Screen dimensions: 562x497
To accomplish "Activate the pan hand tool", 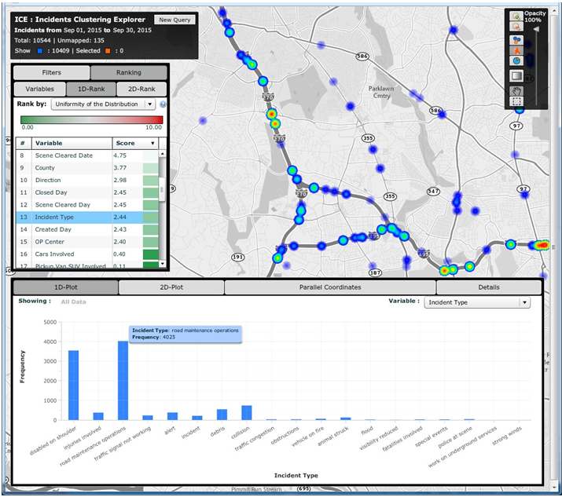I will pos(516,90).
